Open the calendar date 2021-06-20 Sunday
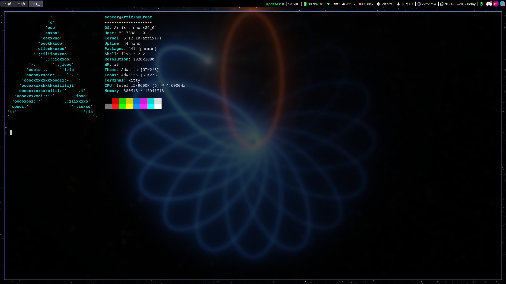The image size is (506, 284). 460,4
